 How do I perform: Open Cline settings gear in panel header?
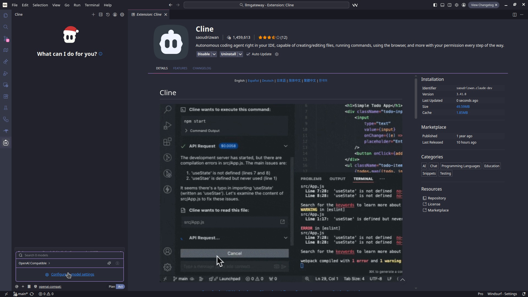122,15
